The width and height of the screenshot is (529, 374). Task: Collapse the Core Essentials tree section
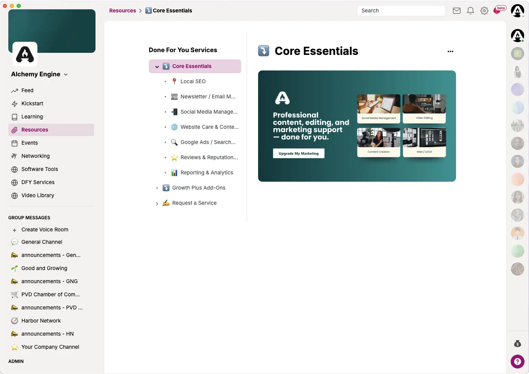(x=157, y=67)
